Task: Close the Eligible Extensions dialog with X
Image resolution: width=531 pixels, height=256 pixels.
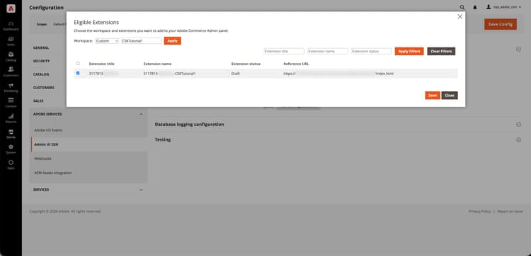Action: tap(459, 16)
